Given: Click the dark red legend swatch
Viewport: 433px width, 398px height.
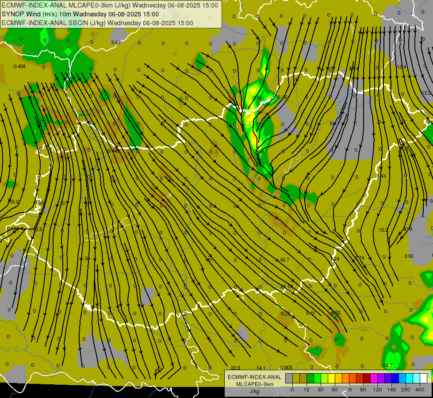Looking at the screenshot, I should coord(367,378).
